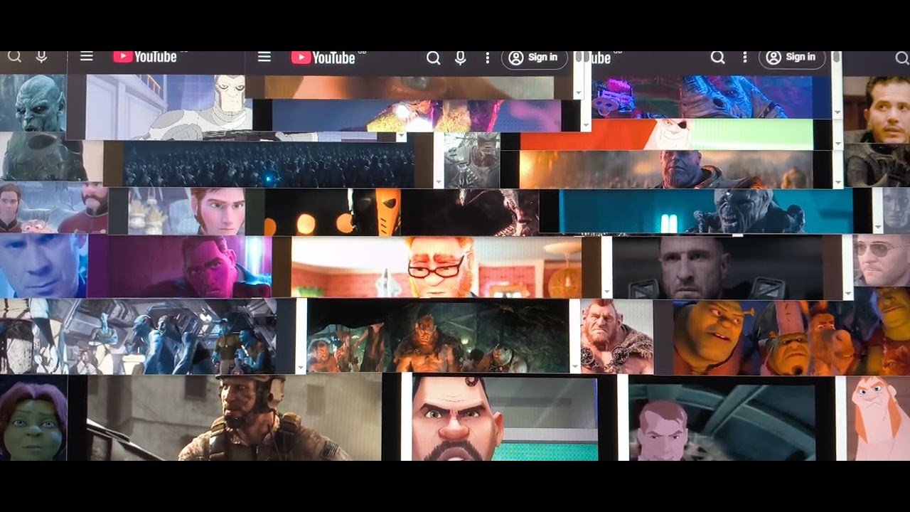Open the thumbnail of two animated men, one mustached
The width and height of the screenshot is (910, 512).
pyautogui.click(x=54, y=208)
